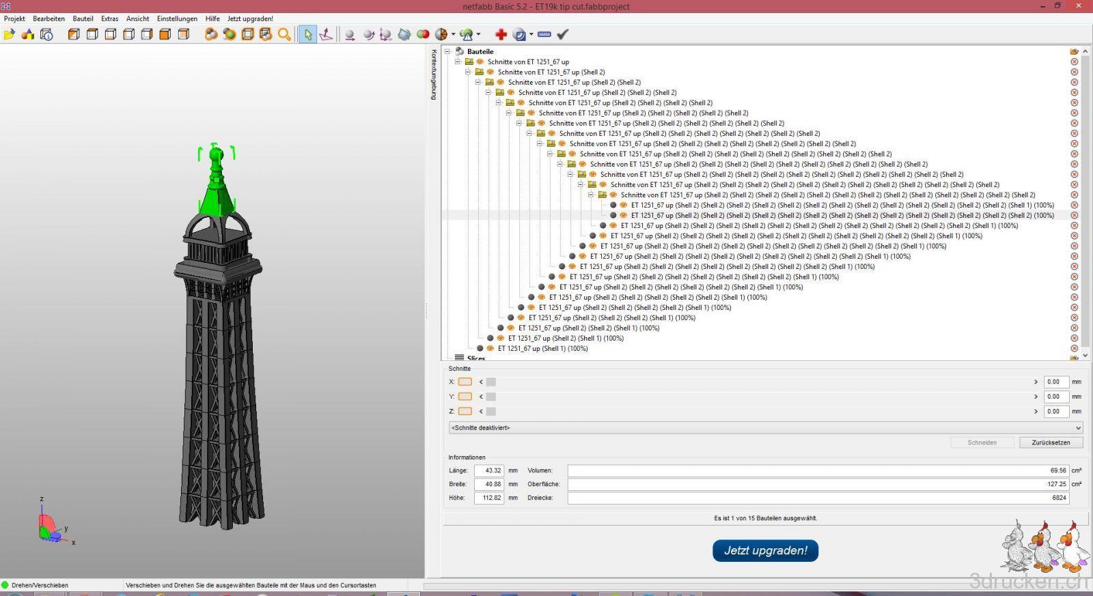Toggle the Z cut plane button

[x=465, y=412]
